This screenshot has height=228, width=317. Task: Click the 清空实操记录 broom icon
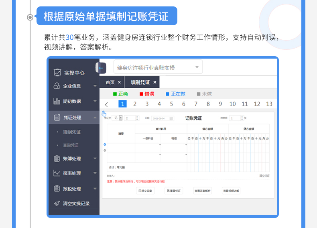click(x=57, y=203)
